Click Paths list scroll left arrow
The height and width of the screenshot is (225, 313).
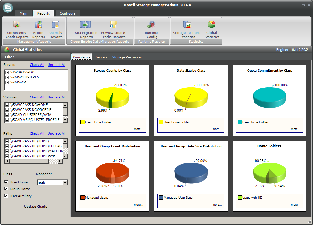tap(7, 161)
